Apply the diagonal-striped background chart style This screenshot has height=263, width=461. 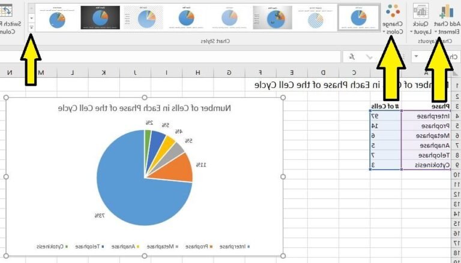[x=143, y=17]
